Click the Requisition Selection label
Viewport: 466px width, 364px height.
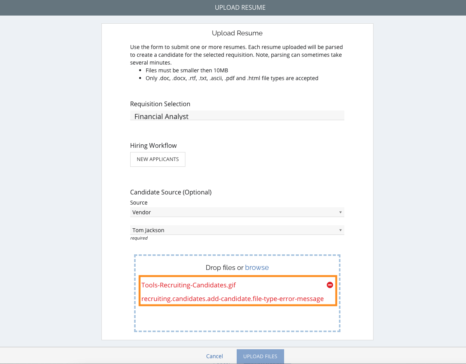tap(160, 104)
